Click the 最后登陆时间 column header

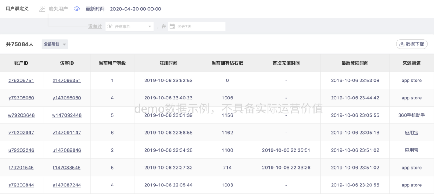355,63
